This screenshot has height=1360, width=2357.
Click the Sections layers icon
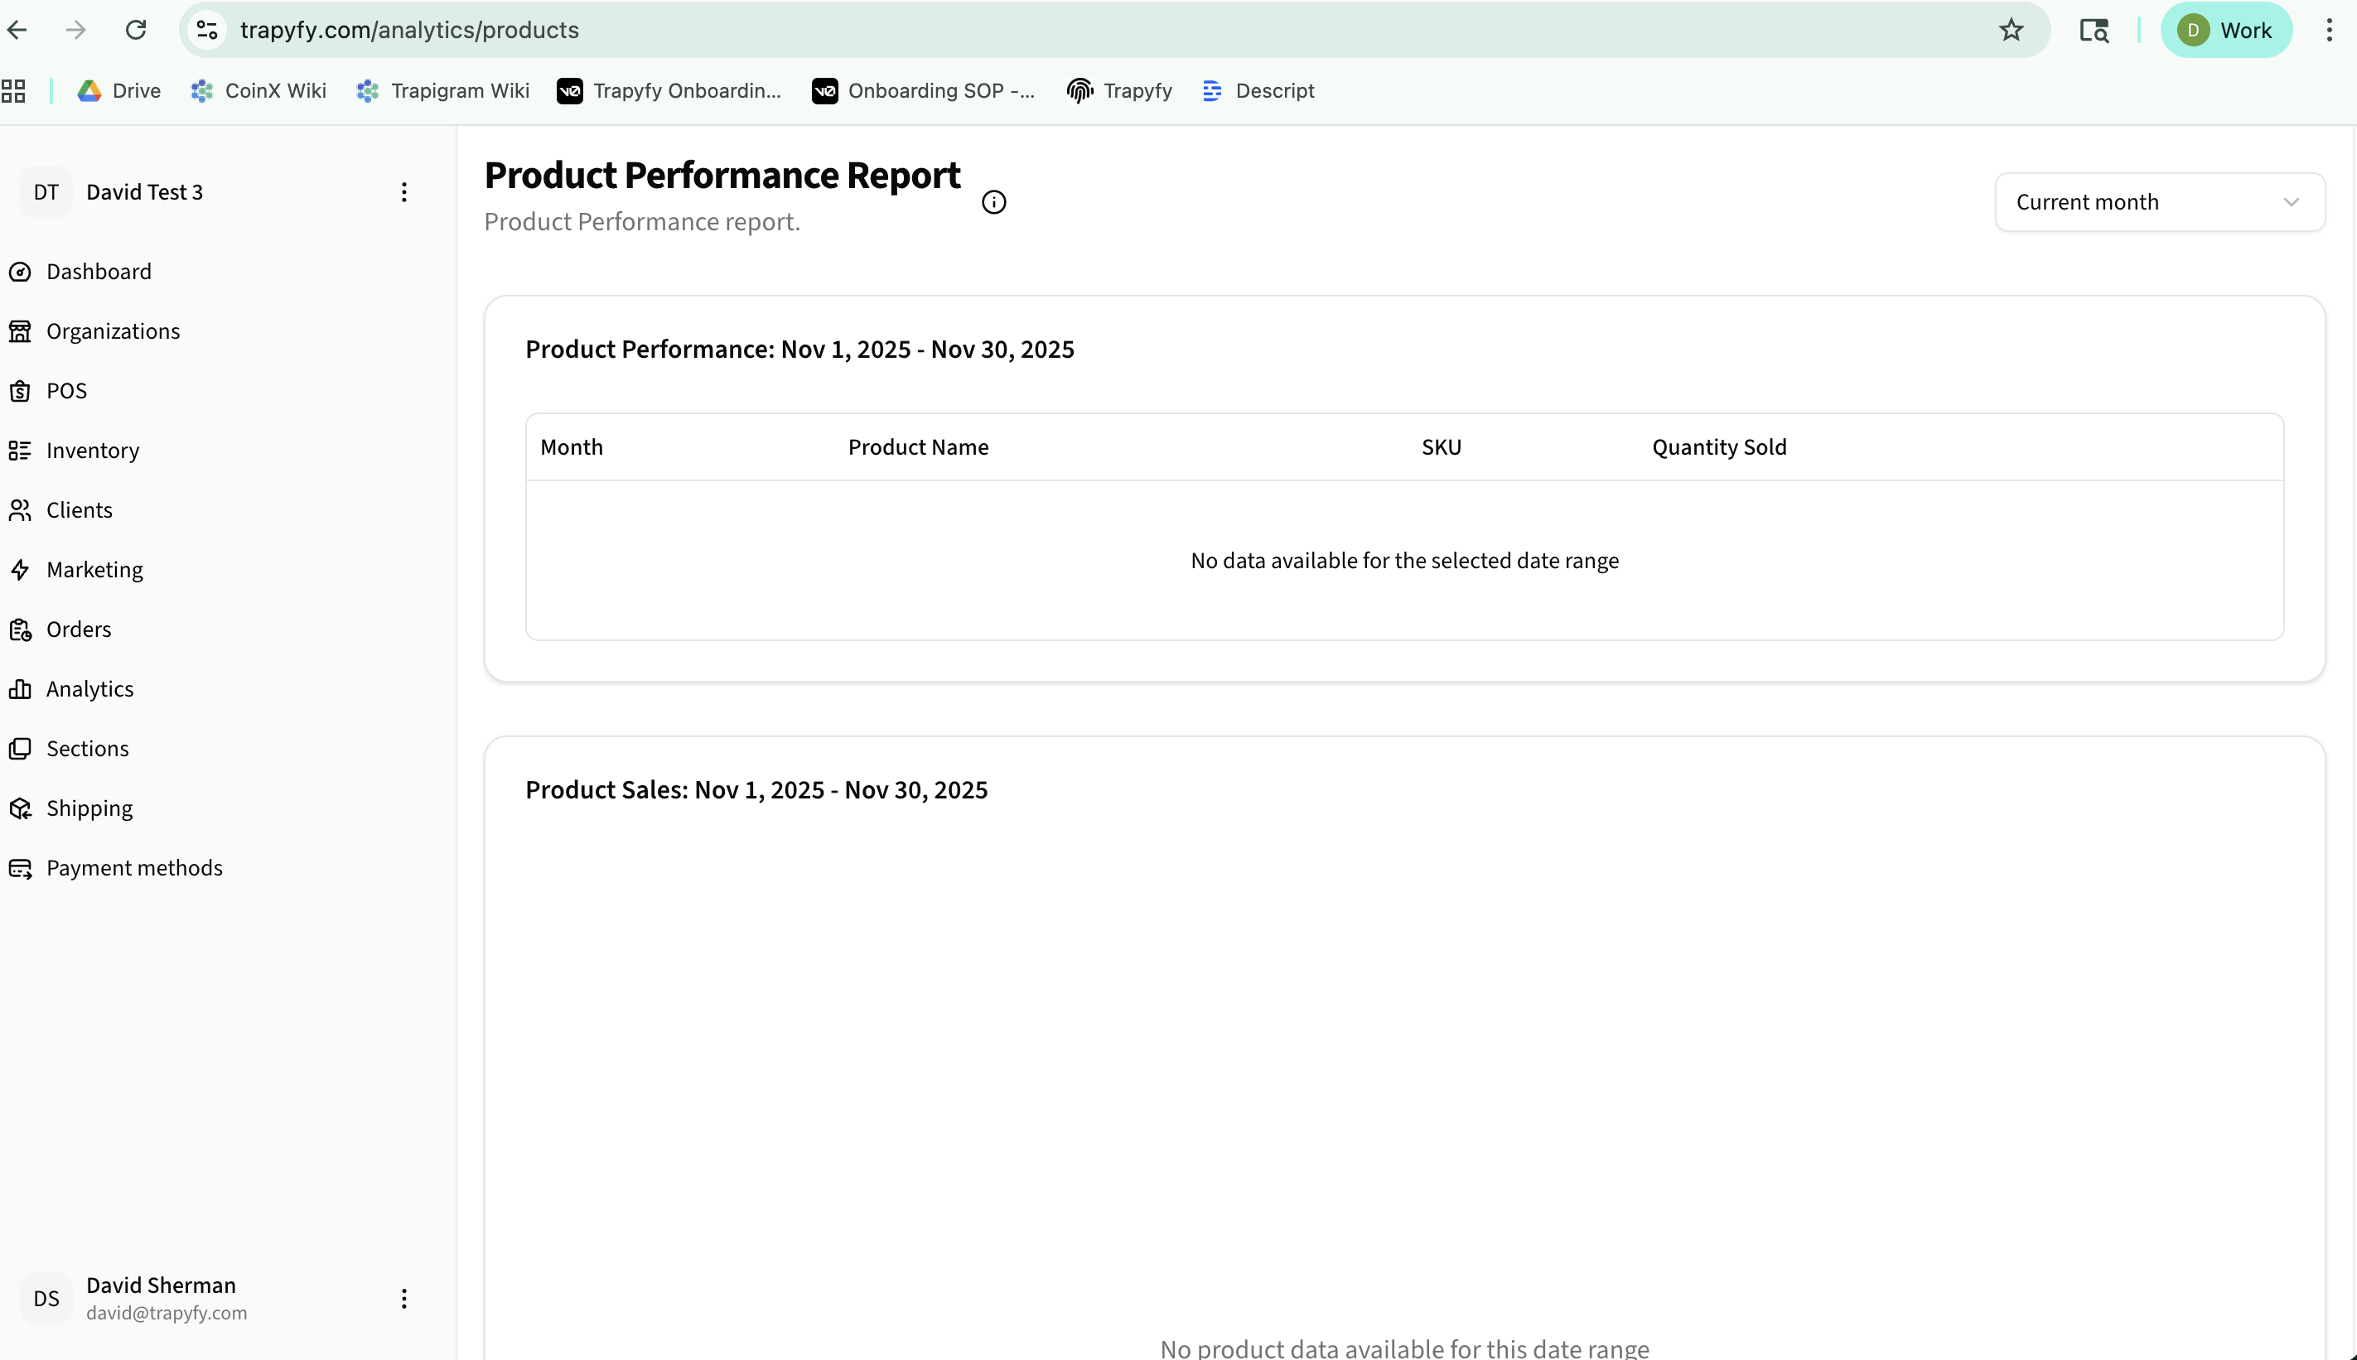20,749
